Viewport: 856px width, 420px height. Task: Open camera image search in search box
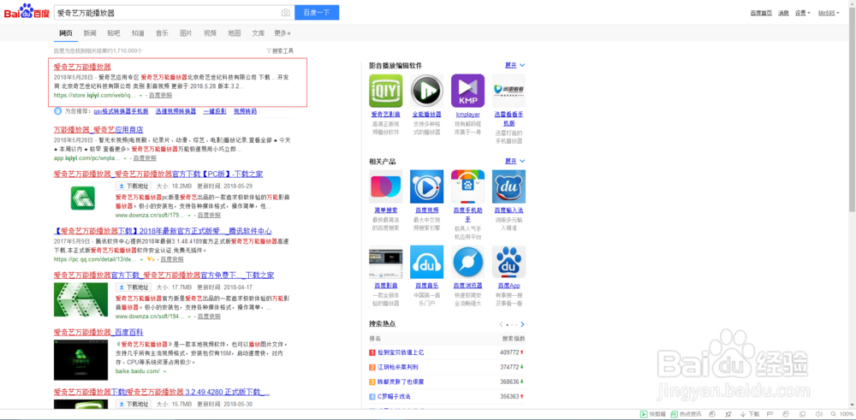click(x=286, y=13)
